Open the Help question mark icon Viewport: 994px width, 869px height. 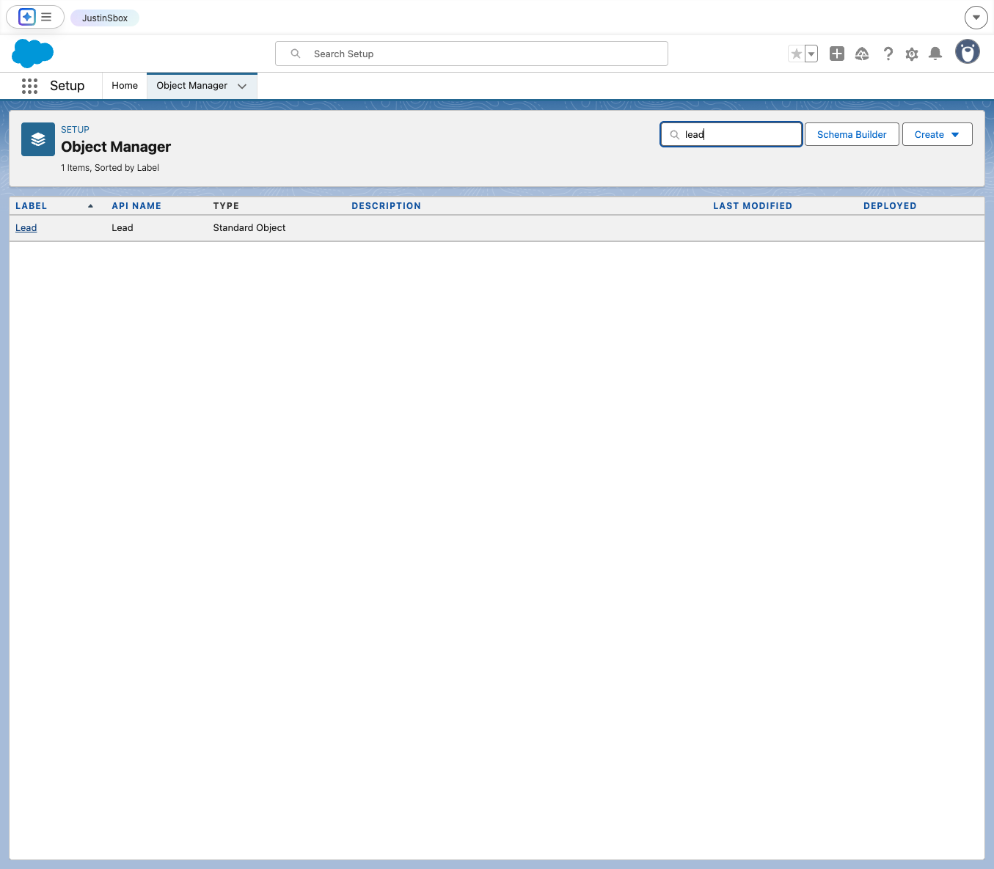(x=888, y=54)
